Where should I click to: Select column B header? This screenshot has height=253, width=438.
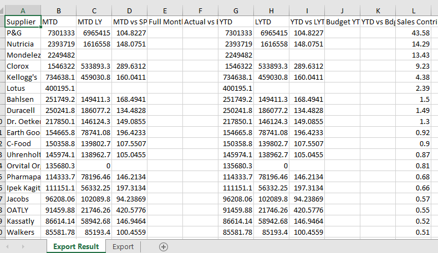click(x=59, y=11)
